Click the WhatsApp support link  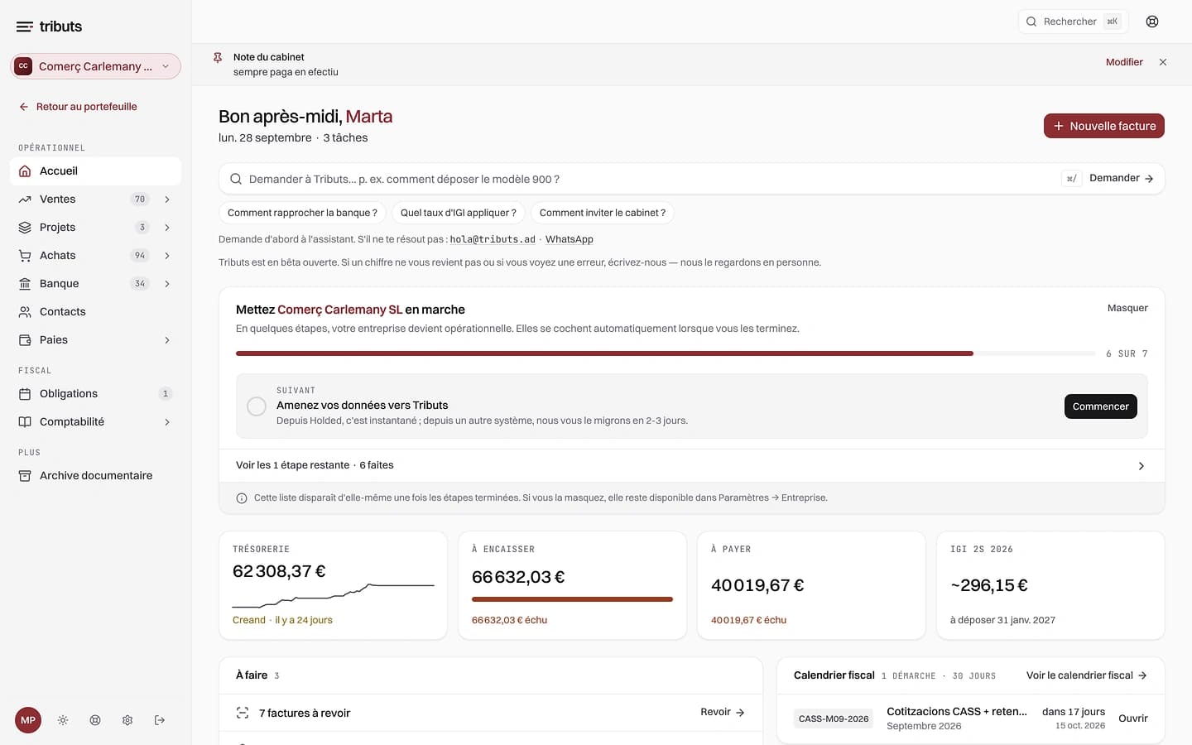pos(569,239)
